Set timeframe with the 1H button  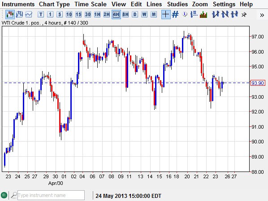pos(97,15)
